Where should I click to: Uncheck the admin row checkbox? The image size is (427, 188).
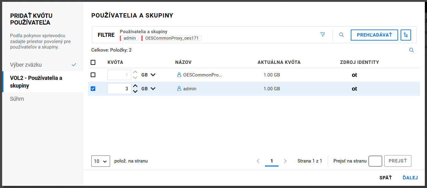tap(93, 89)
